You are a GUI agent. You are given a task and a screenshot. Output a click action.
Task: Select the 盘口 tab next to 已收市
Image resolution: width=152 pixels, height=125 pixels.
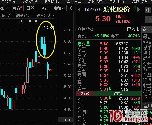pos(147,29)
